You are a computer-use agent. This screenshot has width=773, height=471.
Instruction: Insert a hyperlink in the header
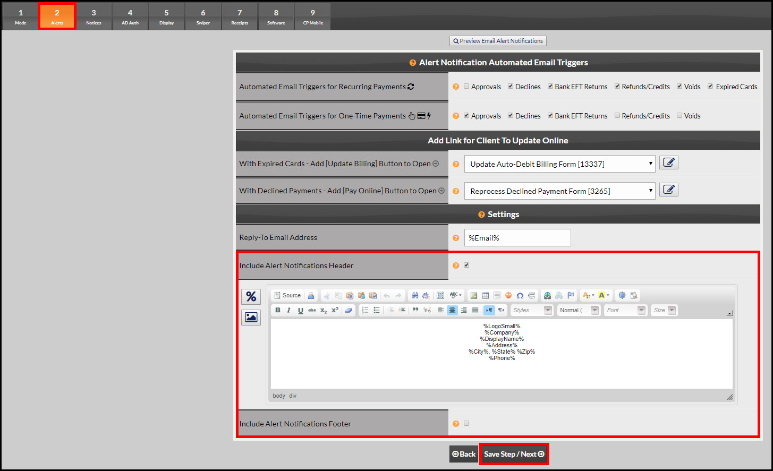coord(547,295)
